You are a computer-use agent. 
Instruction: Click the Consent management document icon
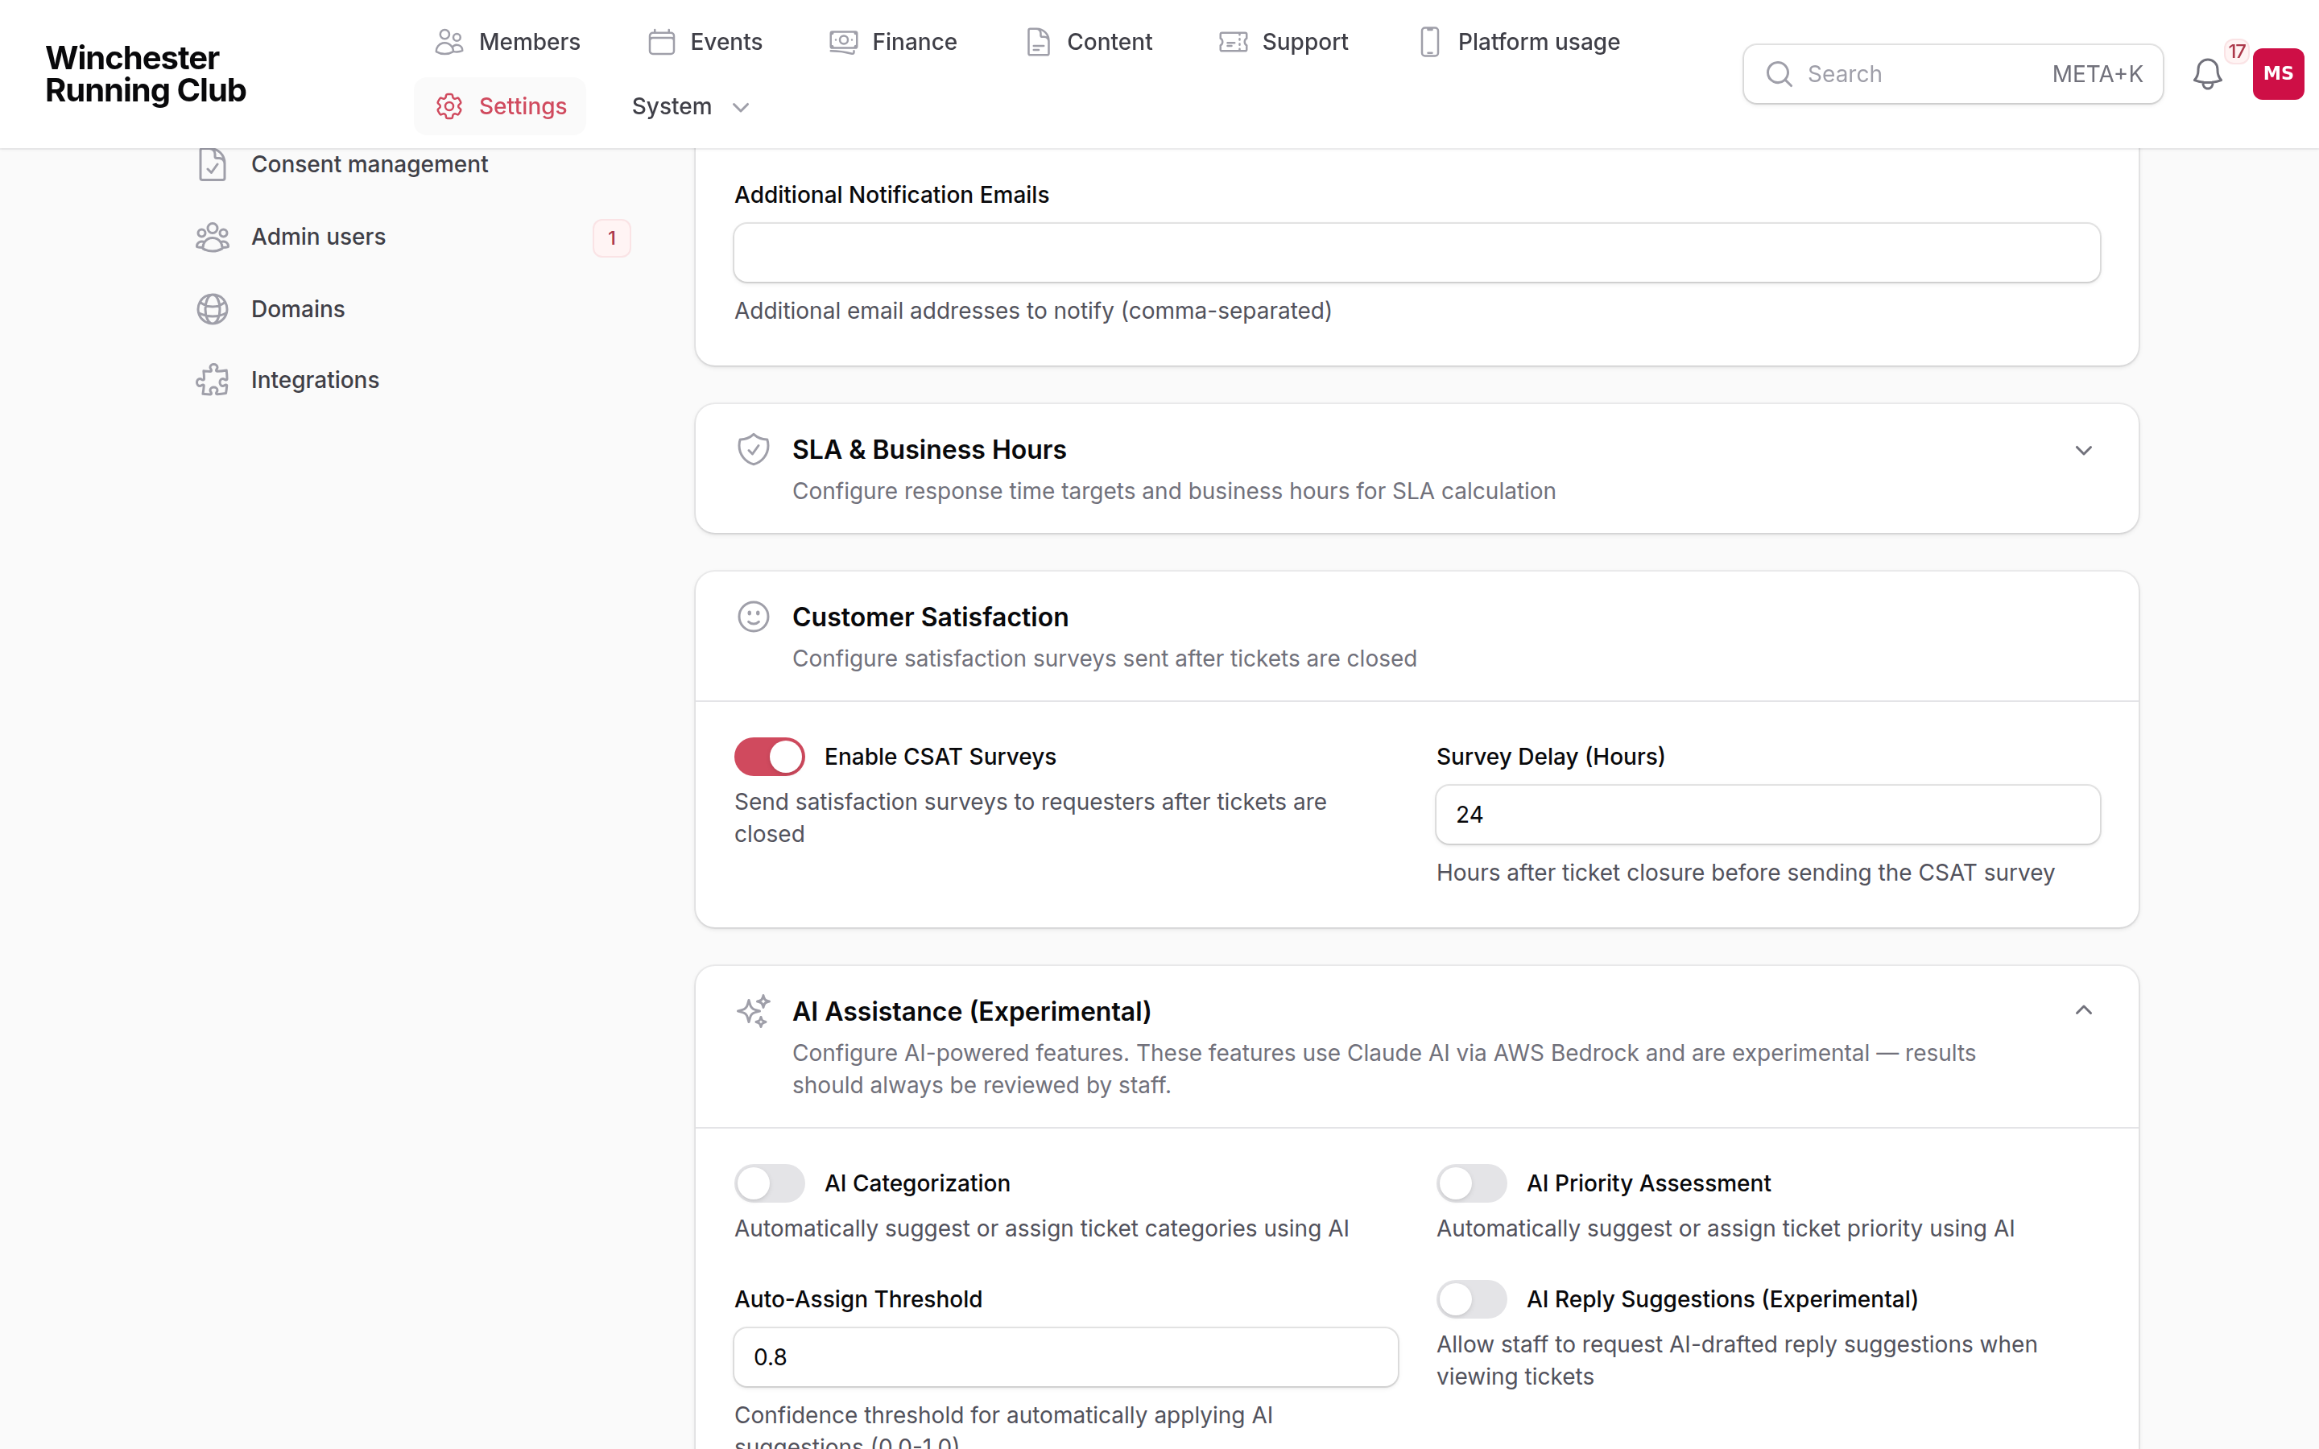[212, 165]
